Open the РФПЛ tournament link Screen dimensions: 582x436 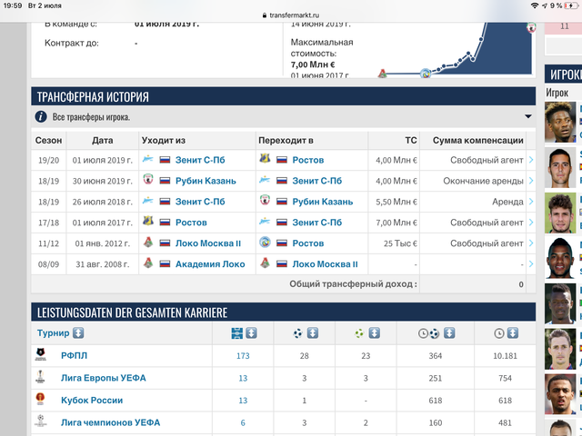point(74,355)
